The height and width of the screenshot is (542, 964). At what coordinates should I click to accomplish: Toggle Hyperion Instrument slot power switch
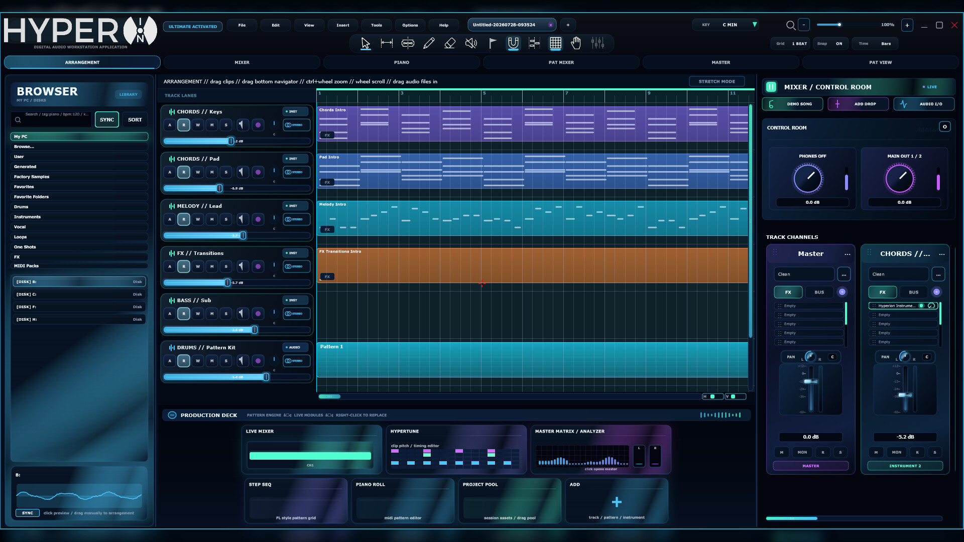coord(921,306)
